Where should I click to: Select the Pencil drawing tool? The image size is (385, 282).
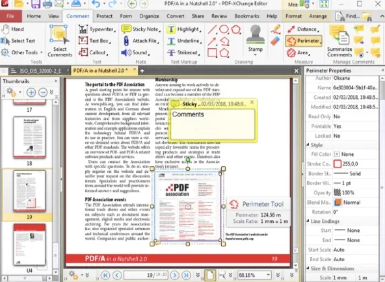click(276, 29)
